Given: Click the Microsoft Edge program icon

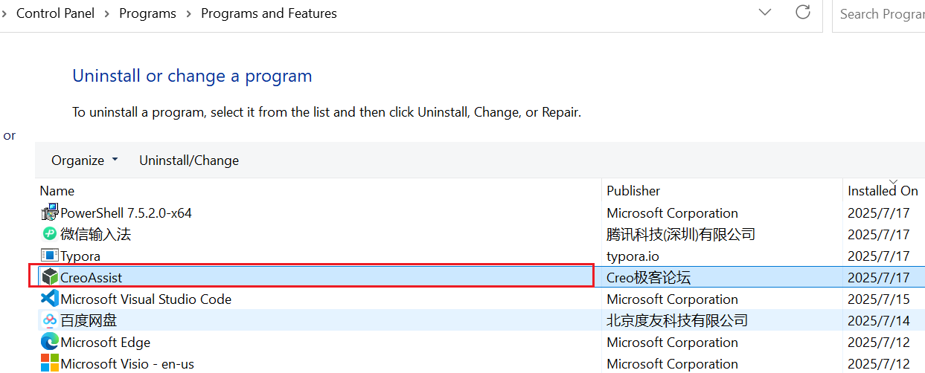Looking at the screenshot, I should click(x=49, y=342).
